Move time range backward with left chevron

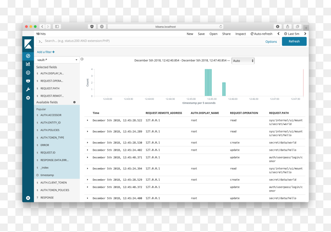coord(278,34)
